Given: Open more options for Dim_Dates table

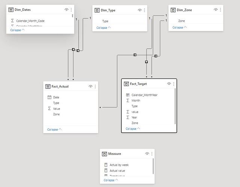Looking at the screenshot, I should click(72, 10).
